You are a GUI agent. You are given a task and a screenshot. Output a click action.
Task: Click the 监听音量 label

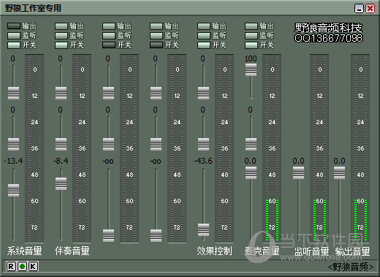pyautogui.click(x=311, y=251)
